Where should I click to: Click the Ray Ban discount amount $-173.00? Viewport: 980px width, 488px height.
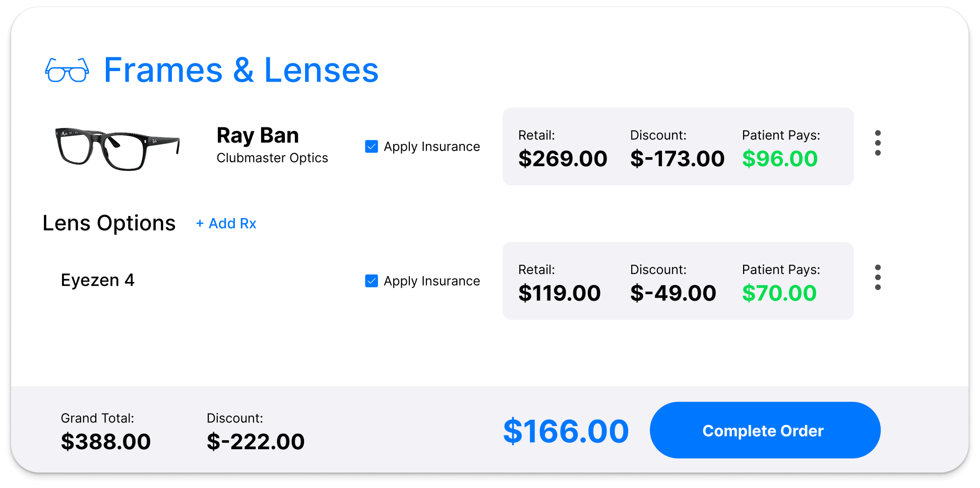[677, 159]
